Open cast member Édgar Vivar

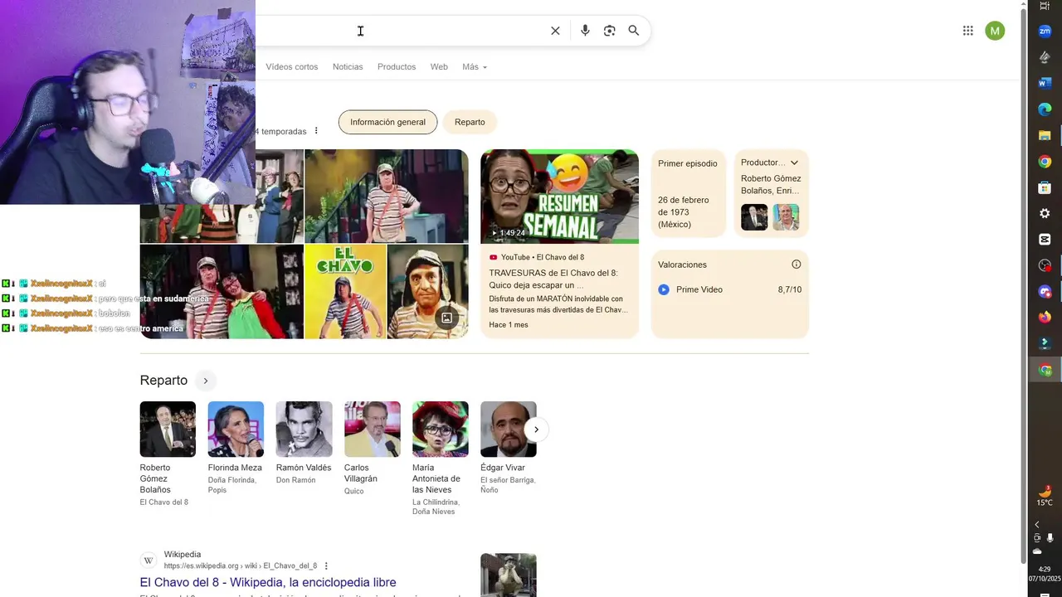pos(509,448)
